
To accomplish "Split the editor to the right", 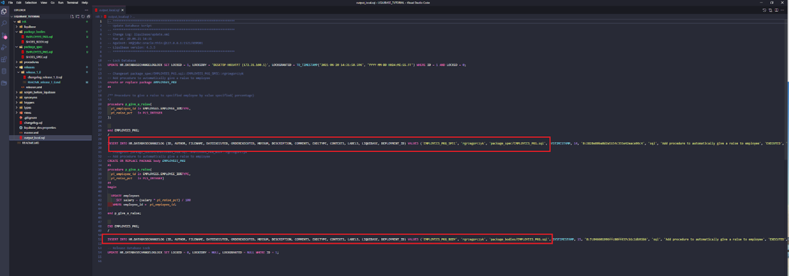I will coord(776,10).
